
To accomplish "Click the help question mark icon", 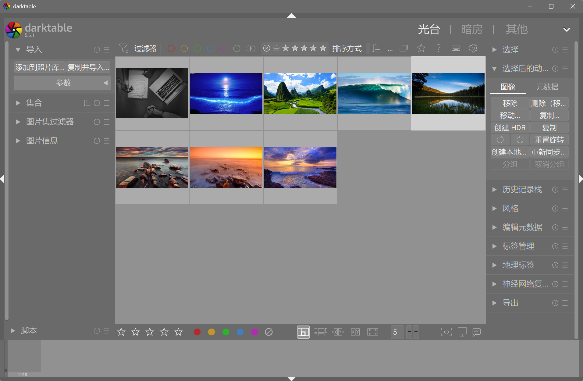I will [x=438, y=48].
